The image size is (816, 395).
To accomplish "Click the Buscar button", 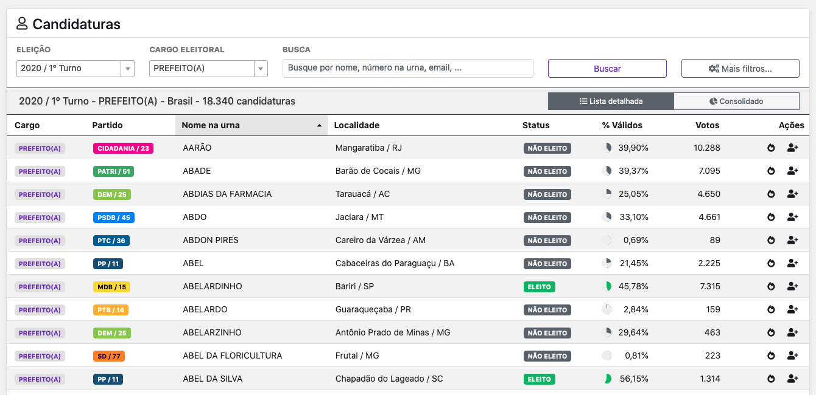I will [607, 68].
